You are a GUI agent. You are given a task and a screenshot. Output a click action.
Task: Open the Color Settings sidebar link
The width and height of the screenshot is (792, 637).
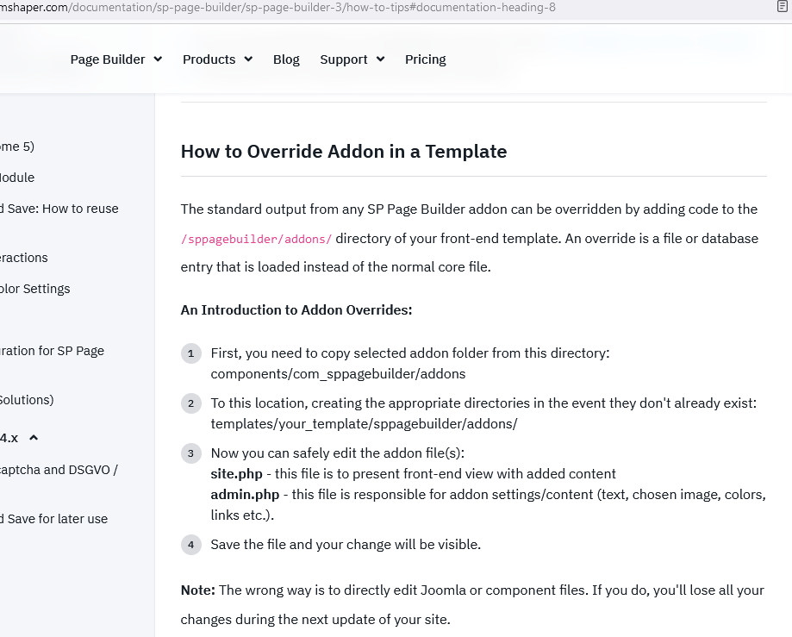click(x=35, y=289)
